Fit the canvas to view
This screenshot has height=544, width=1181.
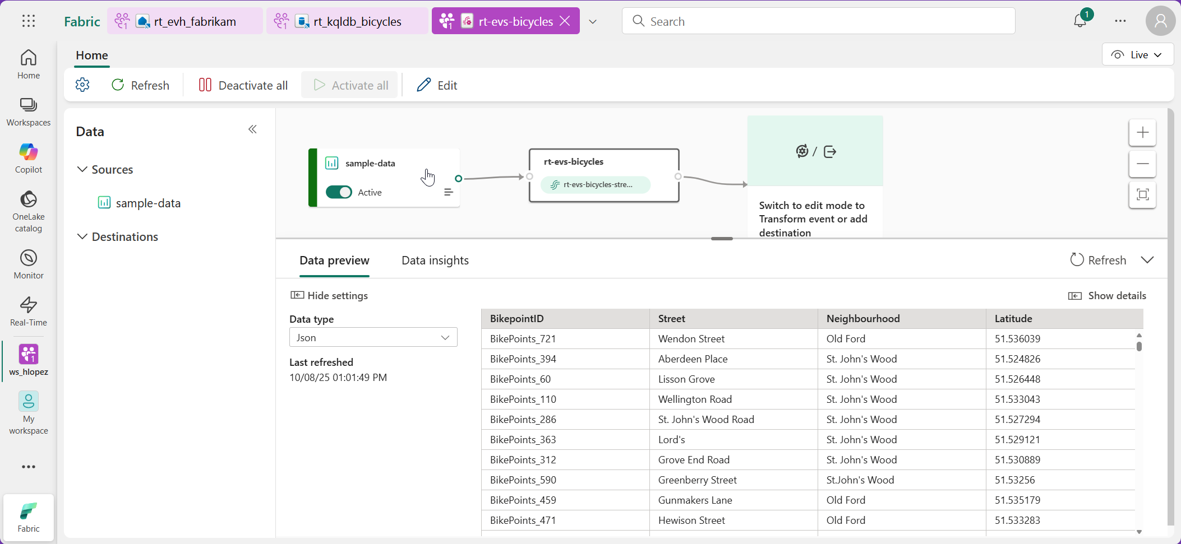click(x=1142, y=194)
